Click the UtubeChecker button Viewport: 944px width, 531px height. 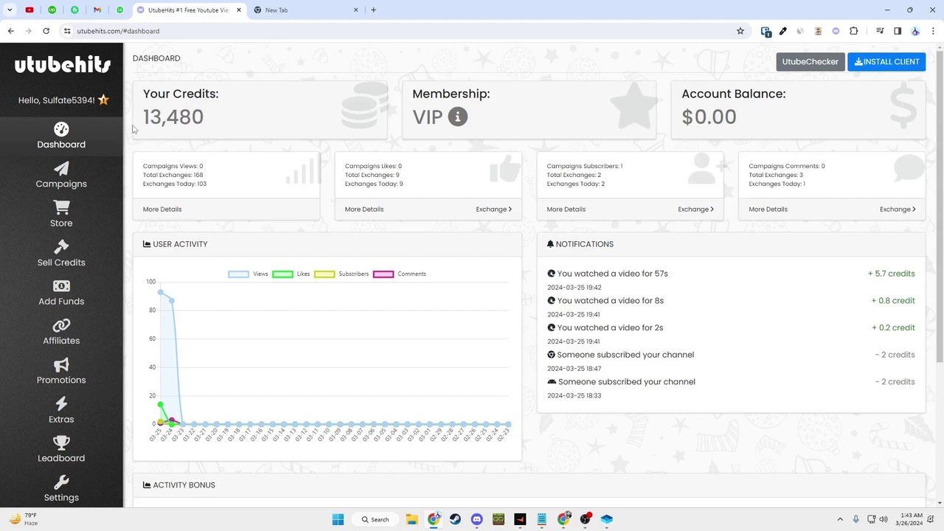point(811,62)
